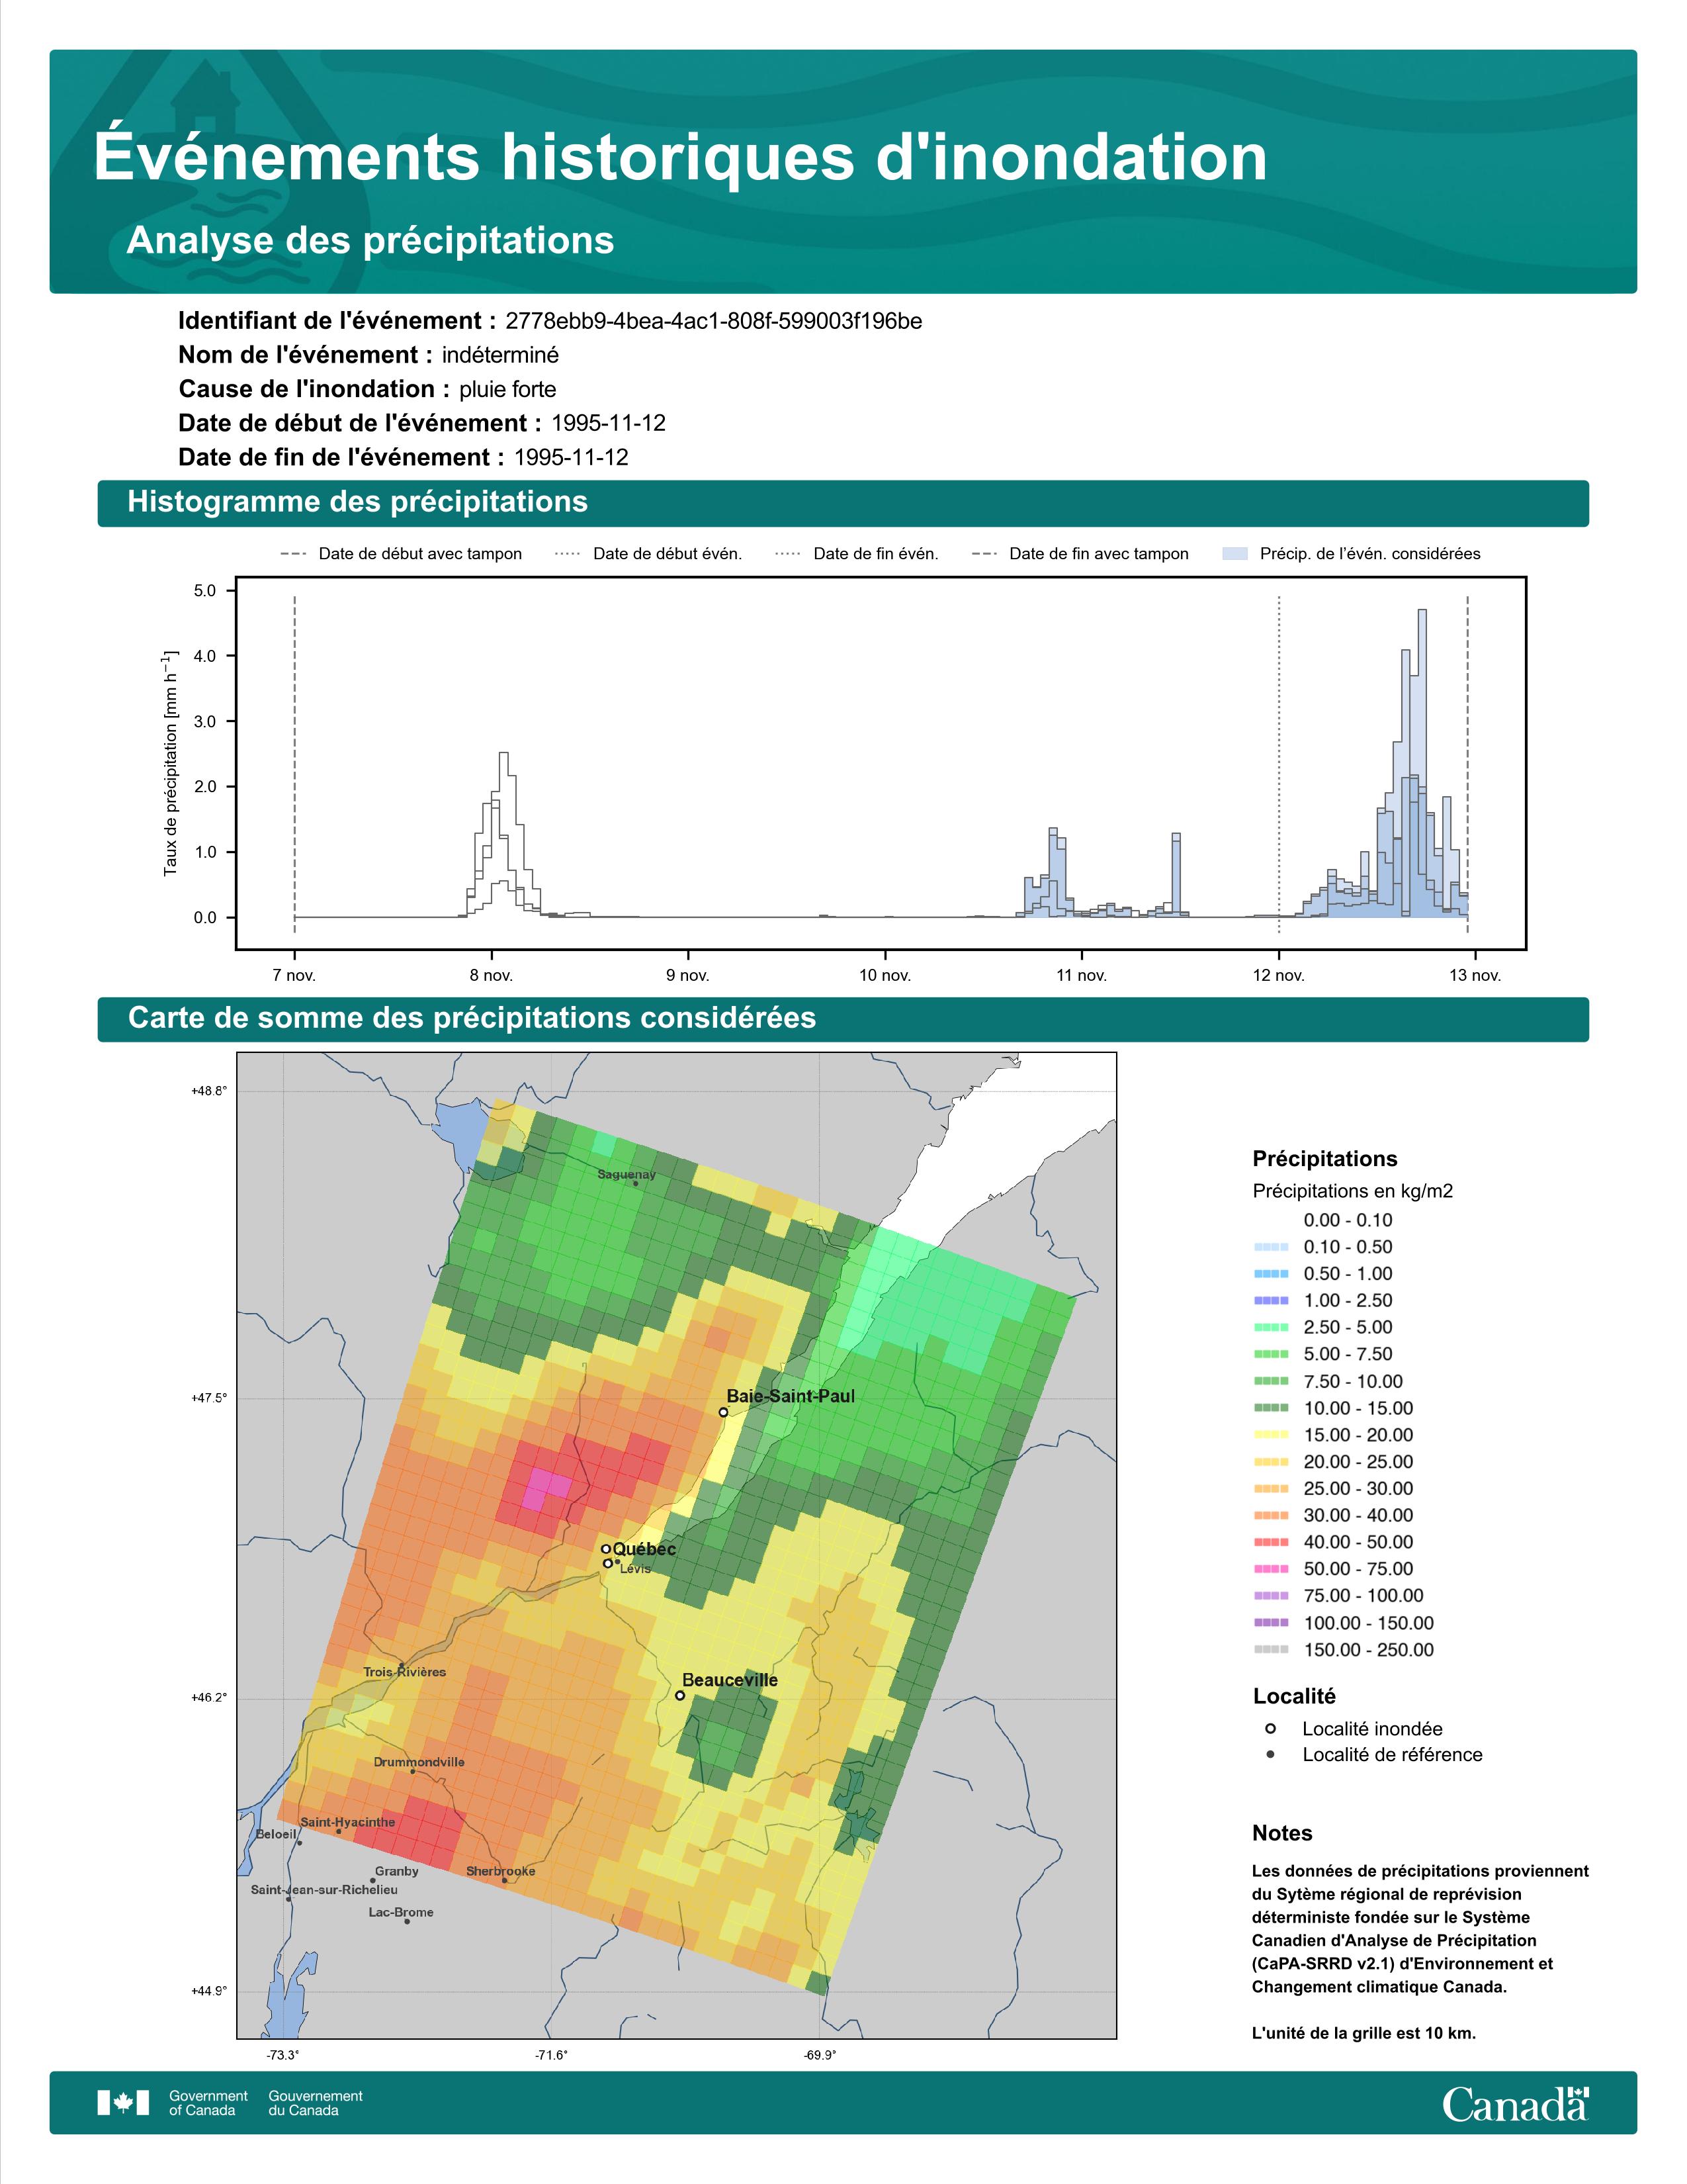
Task: Click the 'Précip. de l'évén. considérées' legend patch
Action: tap(1235, 554)
